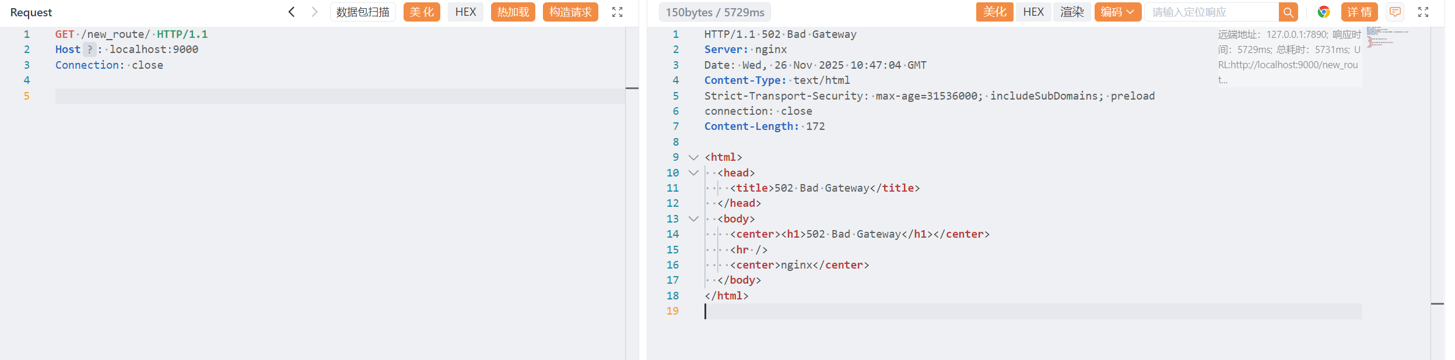1455x360 pixels.
Task: Click the question mark icon beside Host
Action: click(x=89, y=50)
